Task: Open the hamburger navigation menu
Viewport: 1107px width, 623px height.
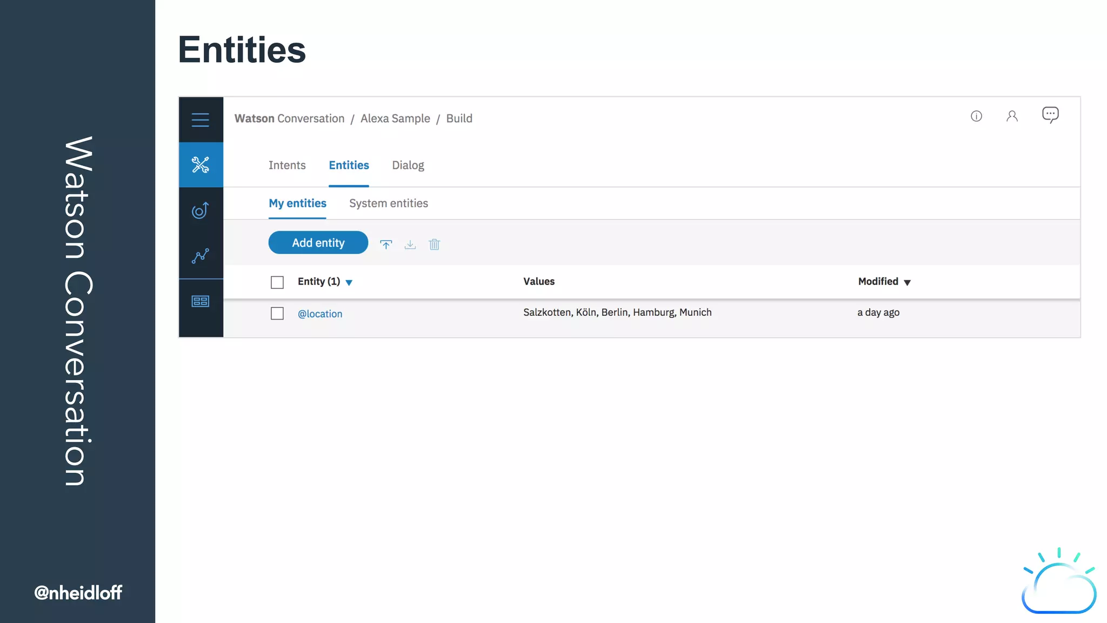Action: [200, 120]
